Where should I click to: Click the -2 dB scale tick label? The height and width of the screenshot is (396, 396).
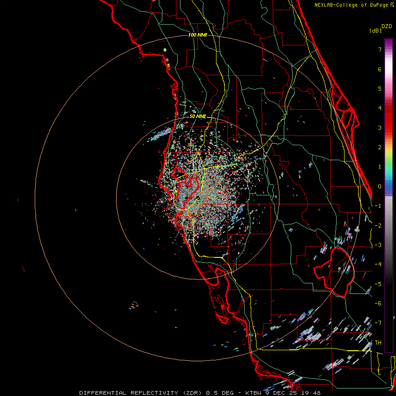(378, 226)
